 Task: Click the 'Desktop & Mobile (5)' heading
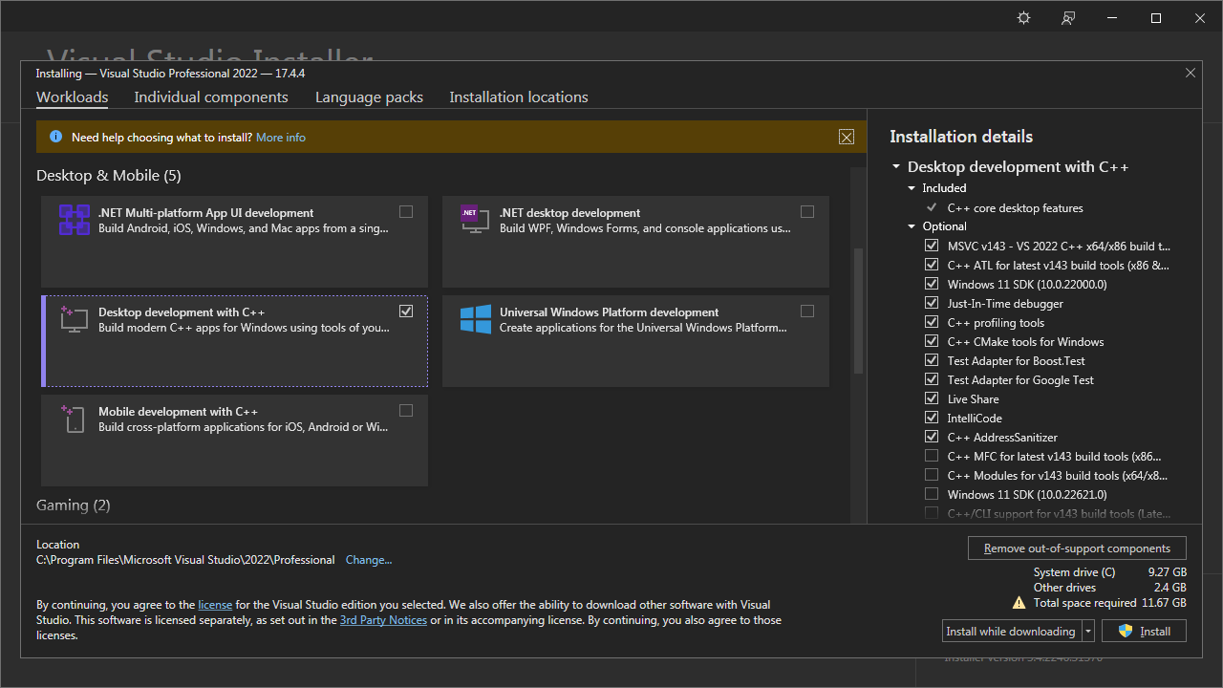[109, 176]
